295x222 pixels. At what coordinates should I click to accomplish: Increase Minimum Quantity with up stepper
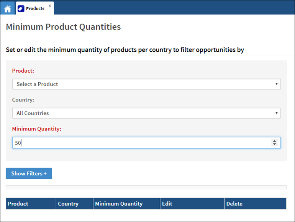click(x=274, y=141)
